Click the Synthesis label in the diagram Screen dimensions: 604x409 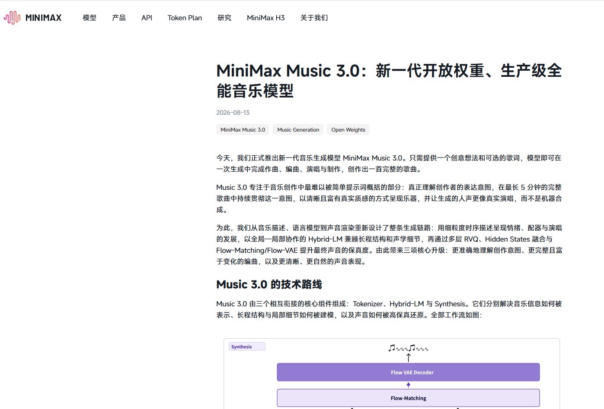[247, 346]
